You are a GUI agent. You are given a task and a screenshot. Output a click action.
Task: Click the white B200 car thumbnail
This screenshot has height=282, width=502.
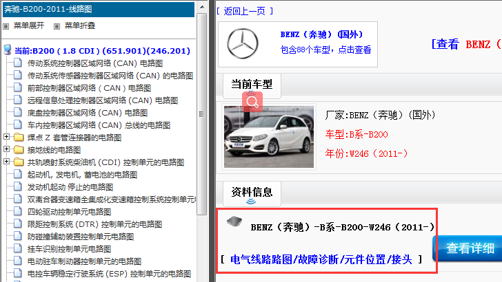(269, 137)
